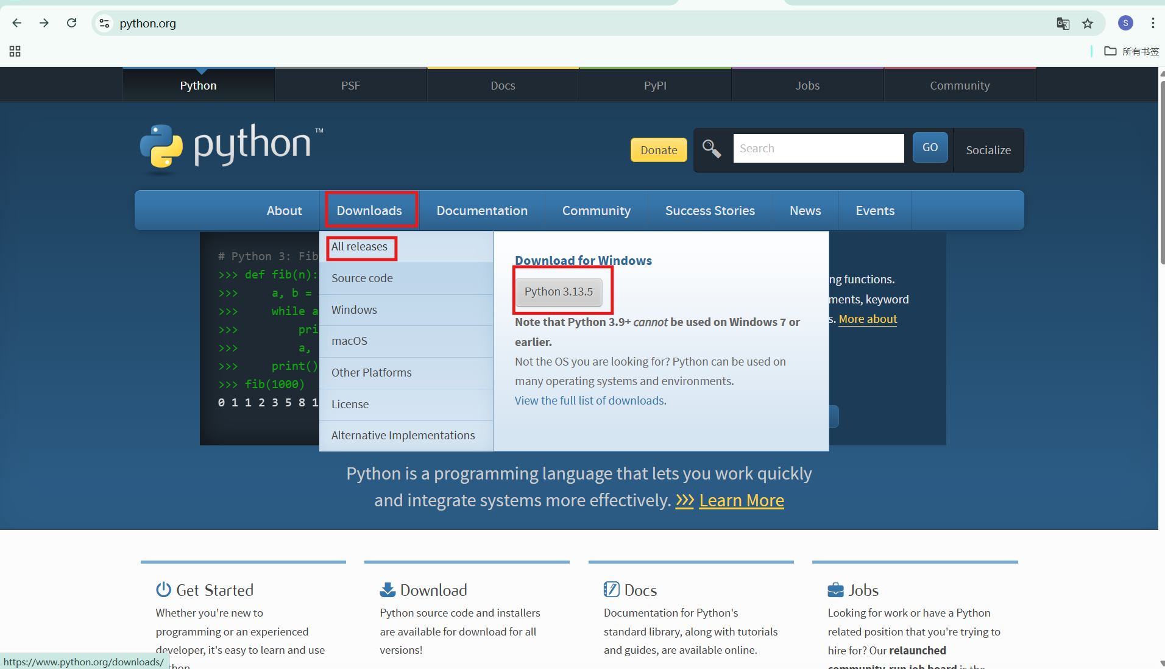Choose All releases from Downloads menu
Screen dimensions: 1165x669
(x=406, y=247)
